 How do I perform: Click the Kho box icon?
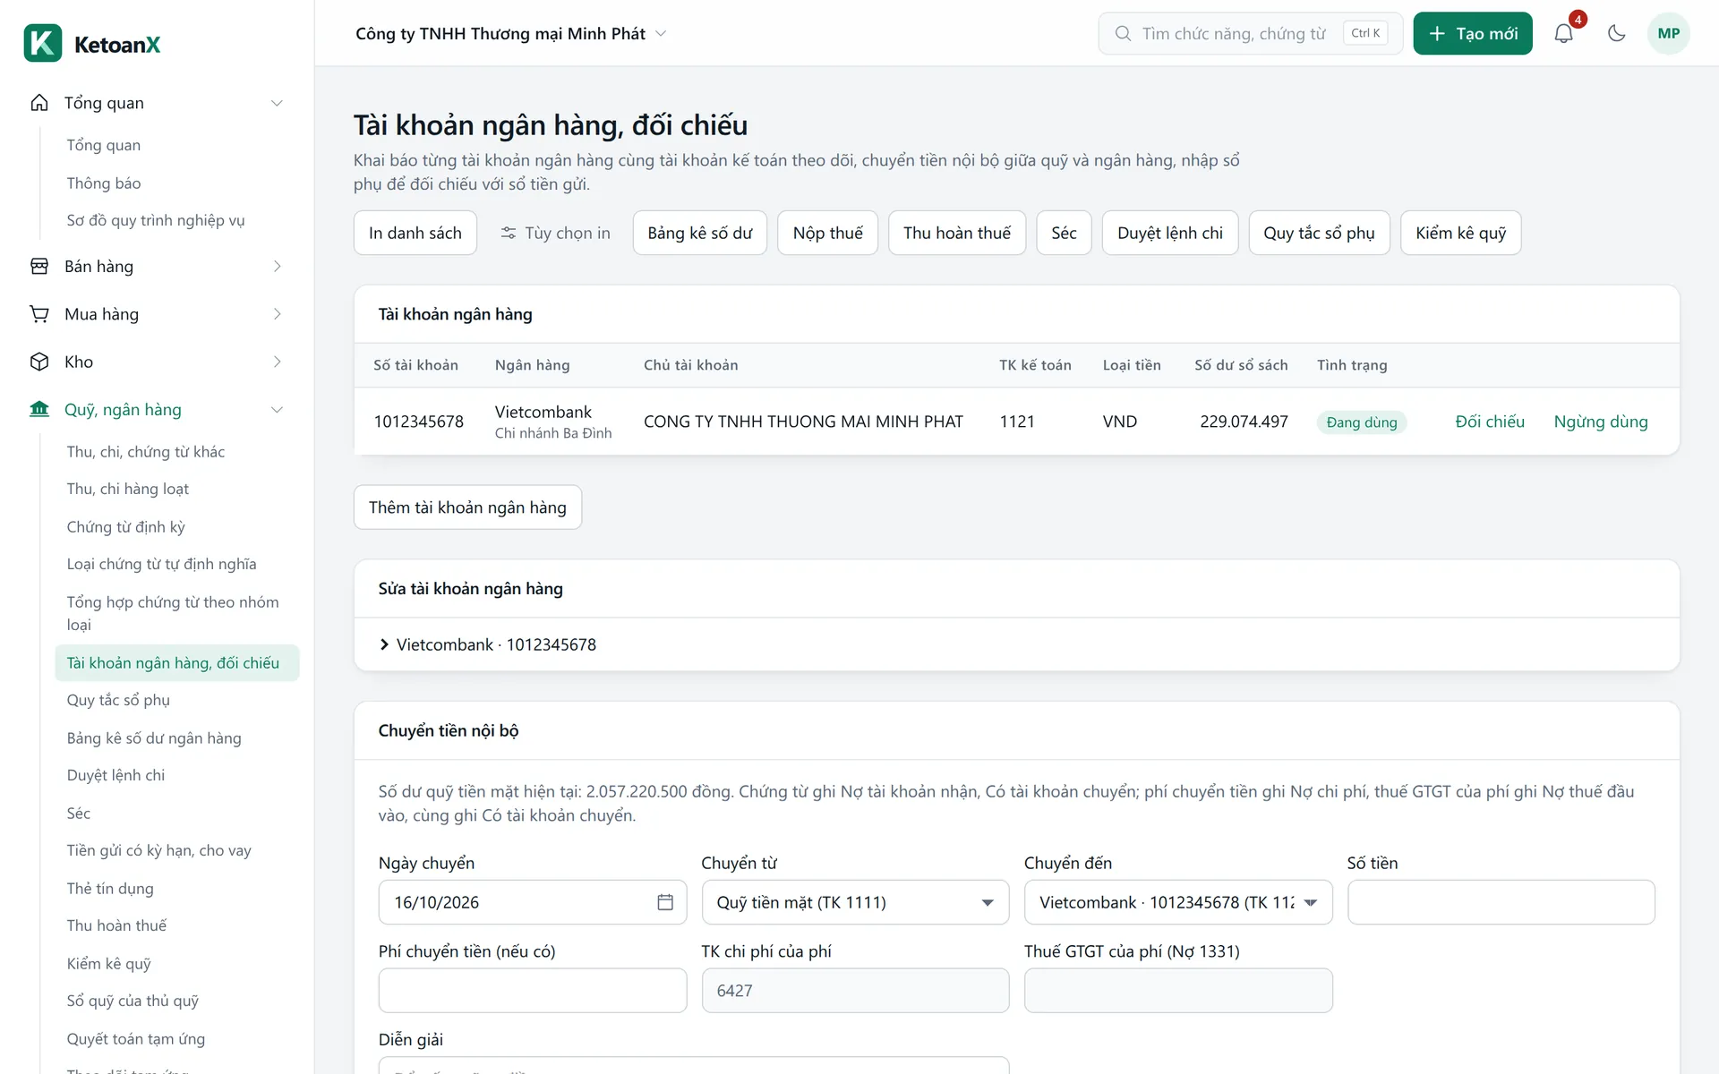(x=39, y=362)
